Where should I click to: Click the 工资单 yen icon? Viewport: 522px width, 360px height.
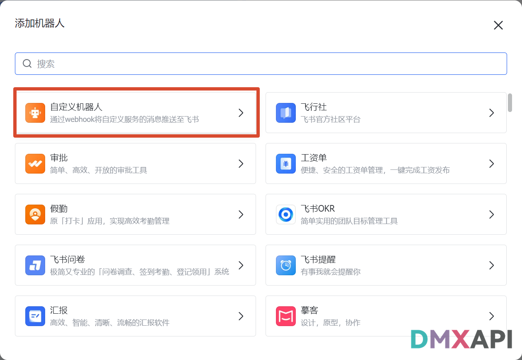pos(286,164)
